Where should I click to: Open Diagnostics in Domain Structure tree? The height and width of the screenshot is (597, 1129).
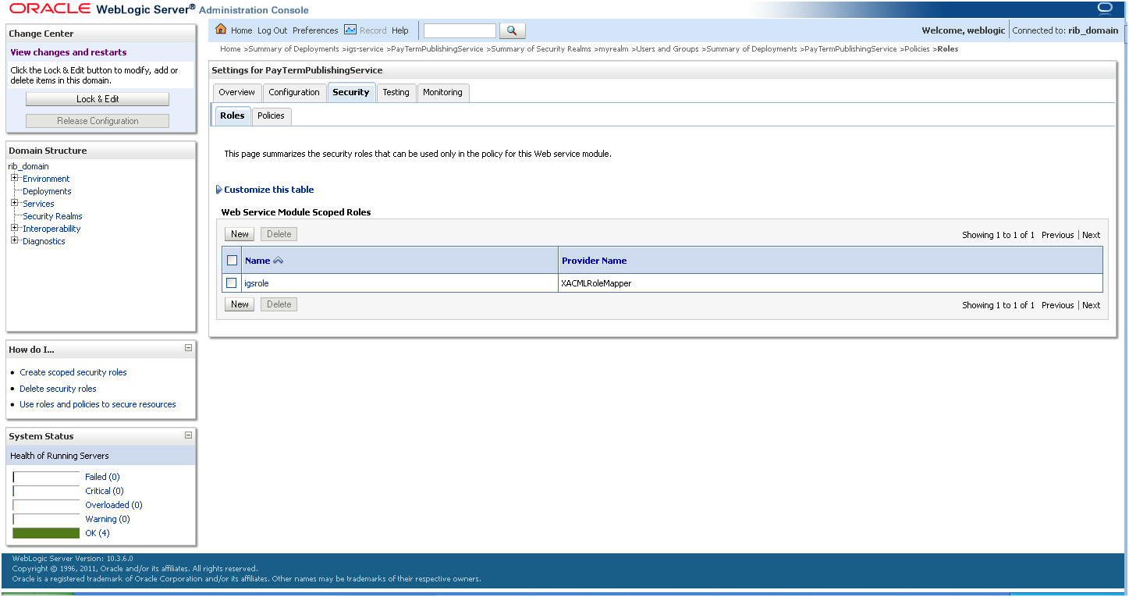click(44, 241)
